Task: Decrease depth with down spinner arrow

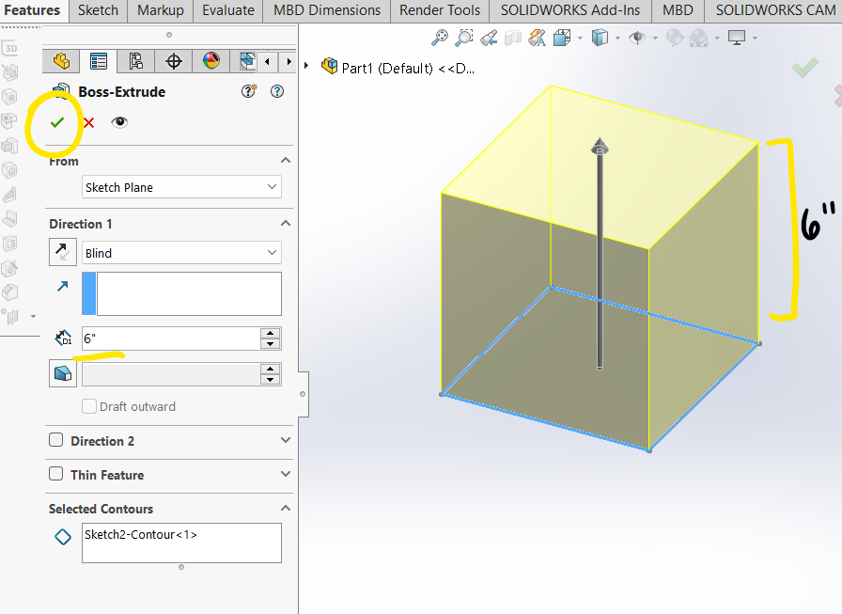Action: point(270,344)
